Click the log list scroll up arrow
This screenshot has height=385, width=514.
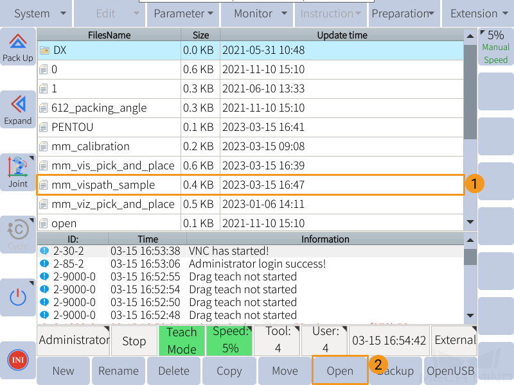pyautogui.click(x=470, y=240)
